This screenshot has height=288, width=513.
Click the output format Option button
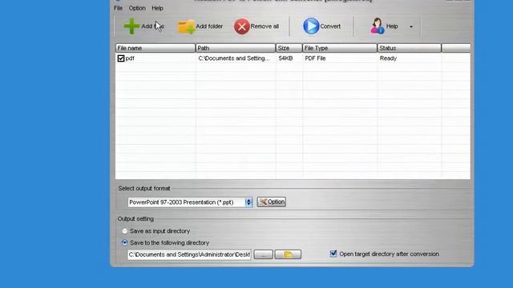(x=272, y=202)
